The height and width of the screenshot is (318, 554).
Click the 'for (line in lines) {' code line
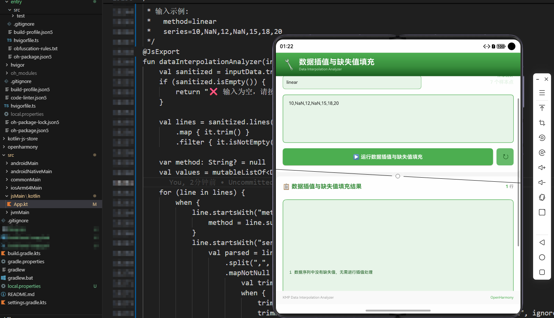(202, 193)
